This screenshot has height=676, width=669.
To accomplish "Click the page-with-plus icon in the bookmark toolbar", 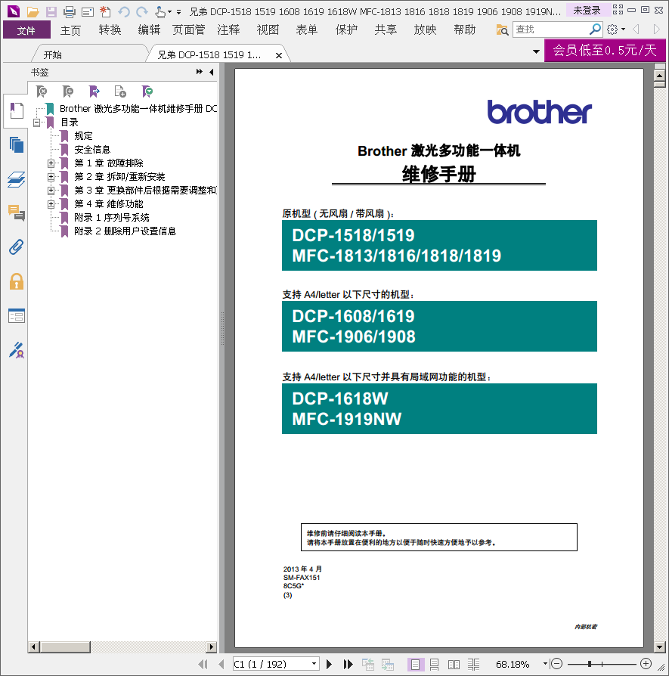I will [x=120, y=91].
